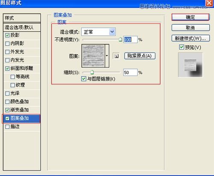Click the new preset from current pattern icon
The width and height of the screenshot is (214, 176).
[x=116, y=56]
